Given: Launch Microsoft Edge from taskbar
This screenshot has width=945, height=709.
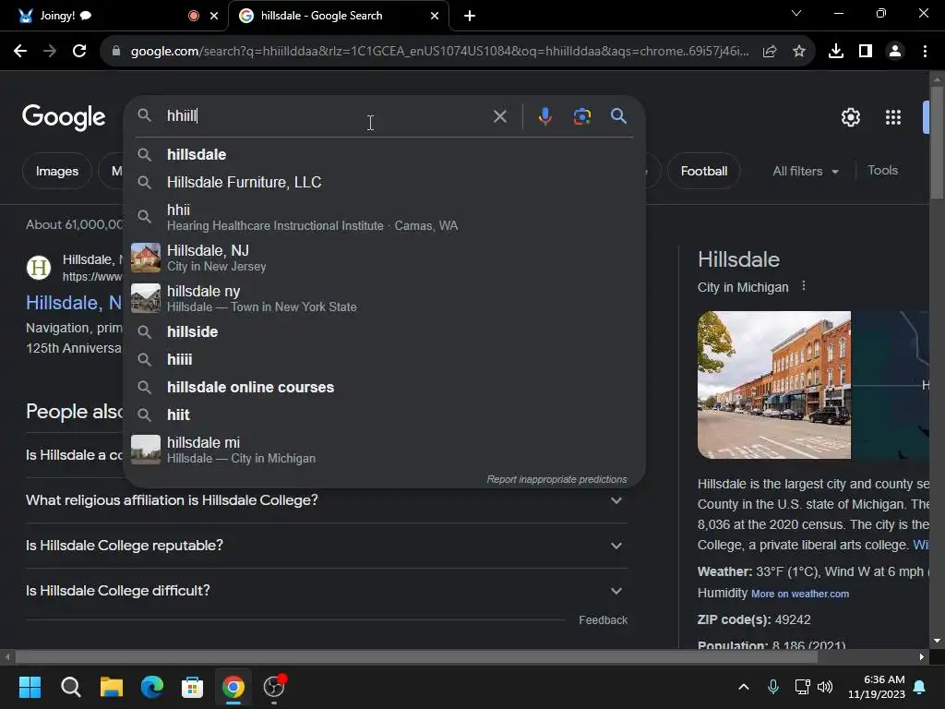Looking at the screenshot, I should 152,687.
